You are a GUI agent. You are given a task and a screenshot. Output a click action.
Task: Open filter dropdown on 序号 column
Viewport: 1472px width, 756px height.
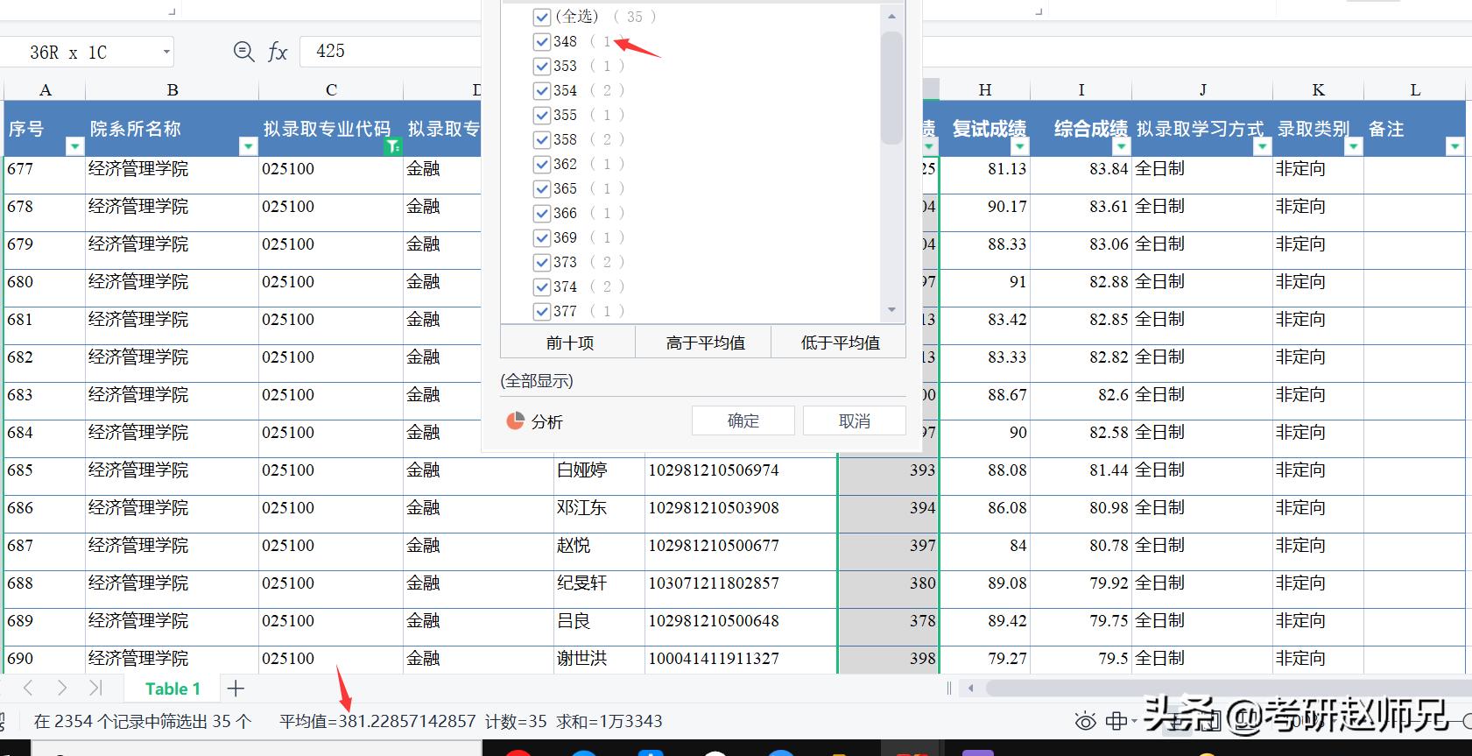74,146
